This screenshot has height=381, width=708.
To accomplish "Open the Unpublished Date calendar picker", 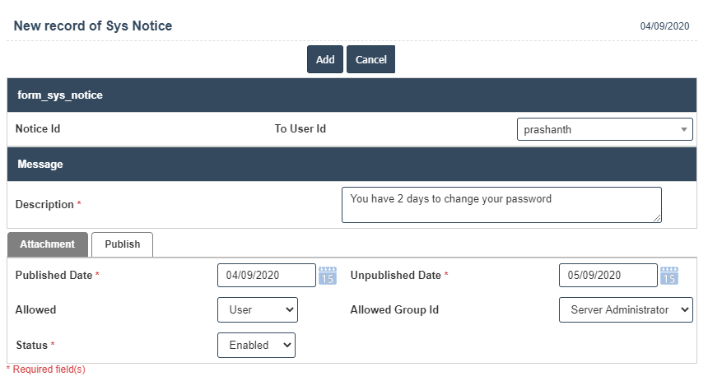I will click(669, 276).
